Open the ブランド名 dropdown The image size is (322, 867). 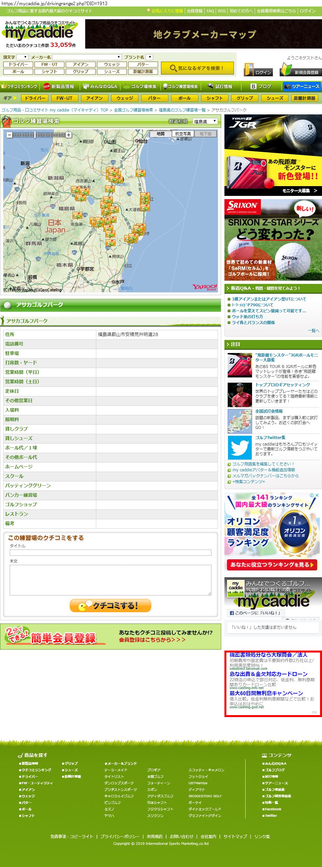[150, 57]
